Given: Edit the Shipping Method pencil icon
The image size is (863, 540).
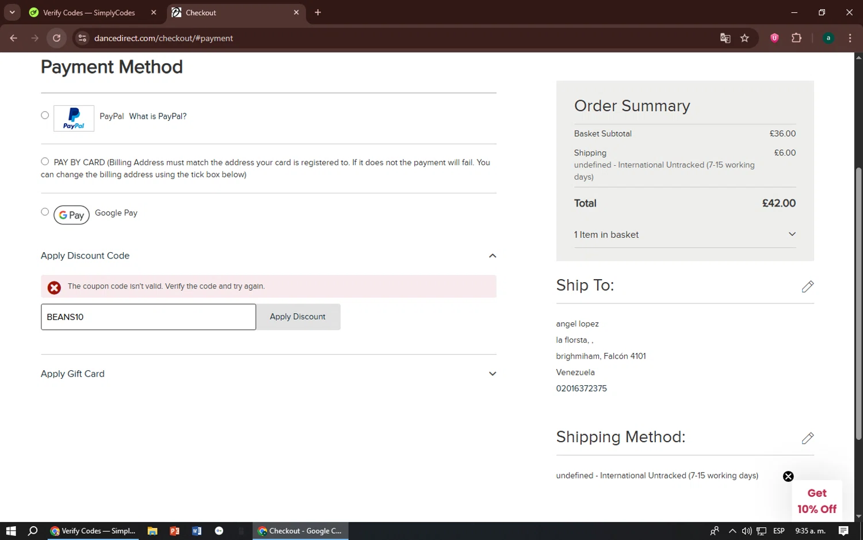Looking at the screenshot, I should click(x=808, y=438).
